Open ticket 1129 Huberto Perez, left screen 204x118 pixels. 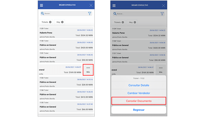(66, 33)
